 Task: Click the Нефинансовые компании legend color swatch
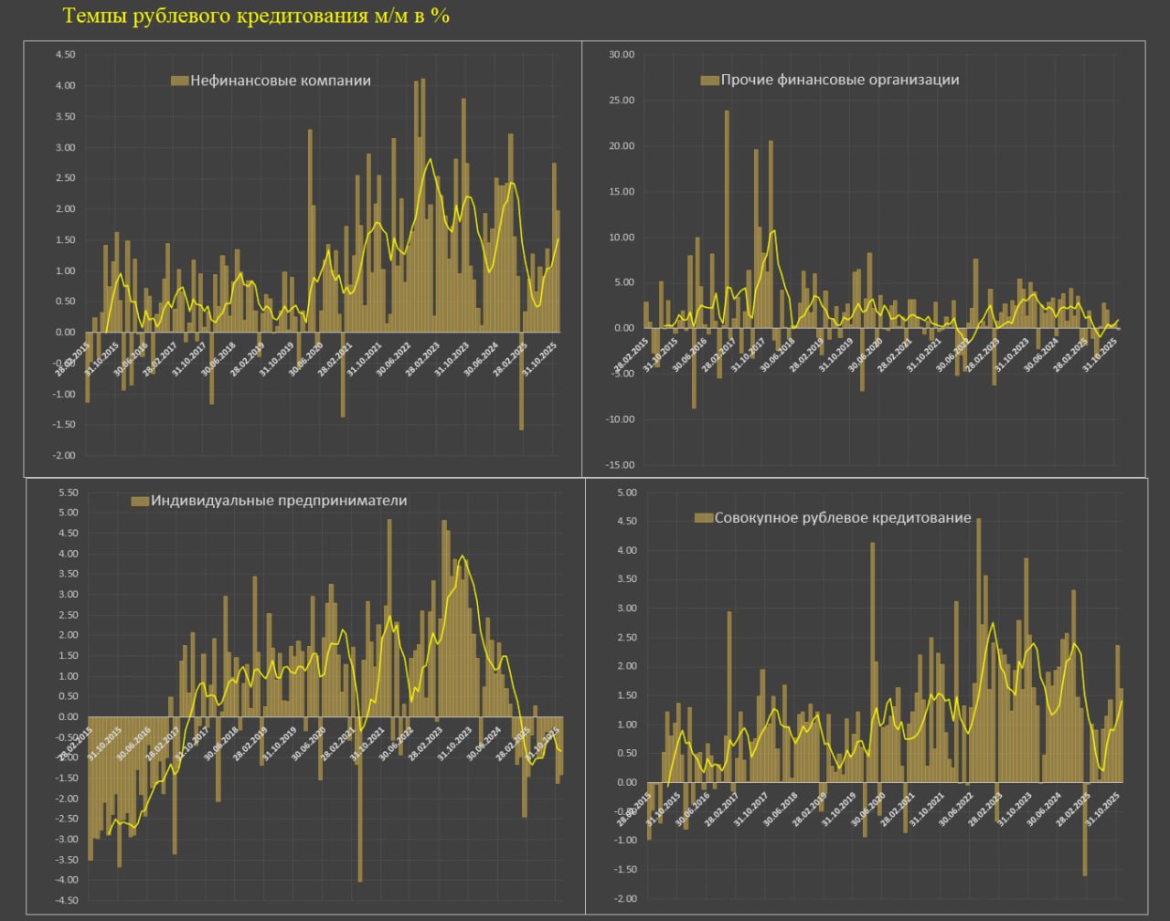(x=179, y=80)
